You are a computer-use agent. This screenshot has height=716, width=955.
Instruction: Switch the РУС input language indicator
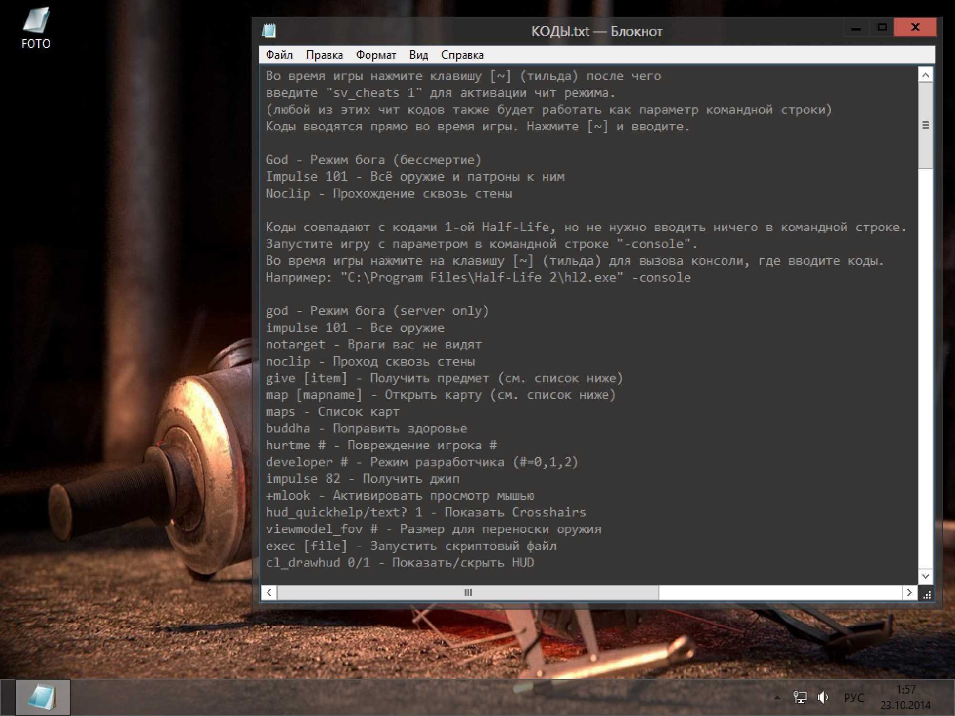854,698
